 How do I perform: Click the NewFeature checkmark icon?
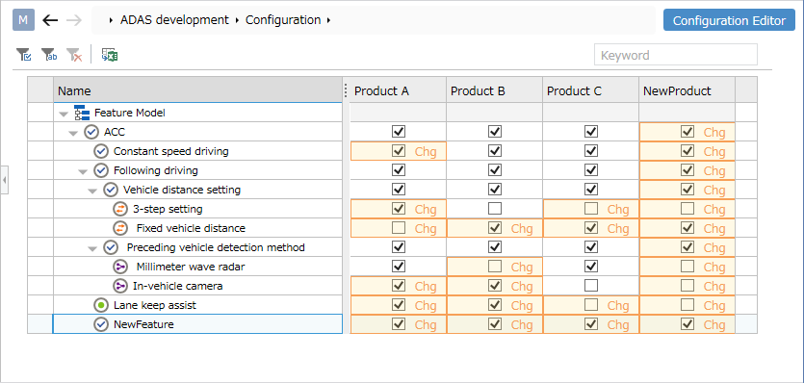point(101,324)
